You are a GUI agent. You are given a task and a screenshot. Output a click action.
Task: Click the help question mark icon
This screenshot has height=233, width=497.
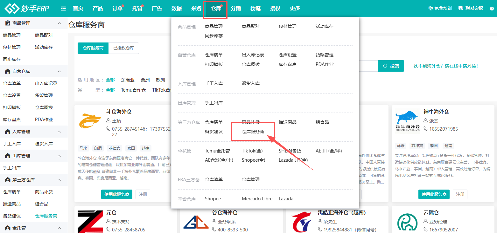(491, 9)
